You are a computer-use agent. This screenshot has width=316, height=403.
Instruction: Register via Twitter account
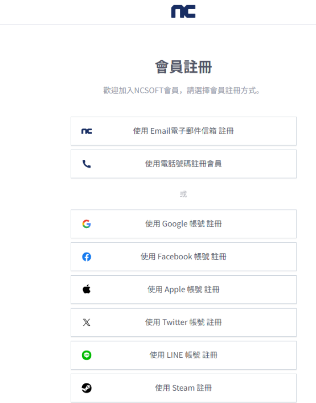click(x=183, y=322)
